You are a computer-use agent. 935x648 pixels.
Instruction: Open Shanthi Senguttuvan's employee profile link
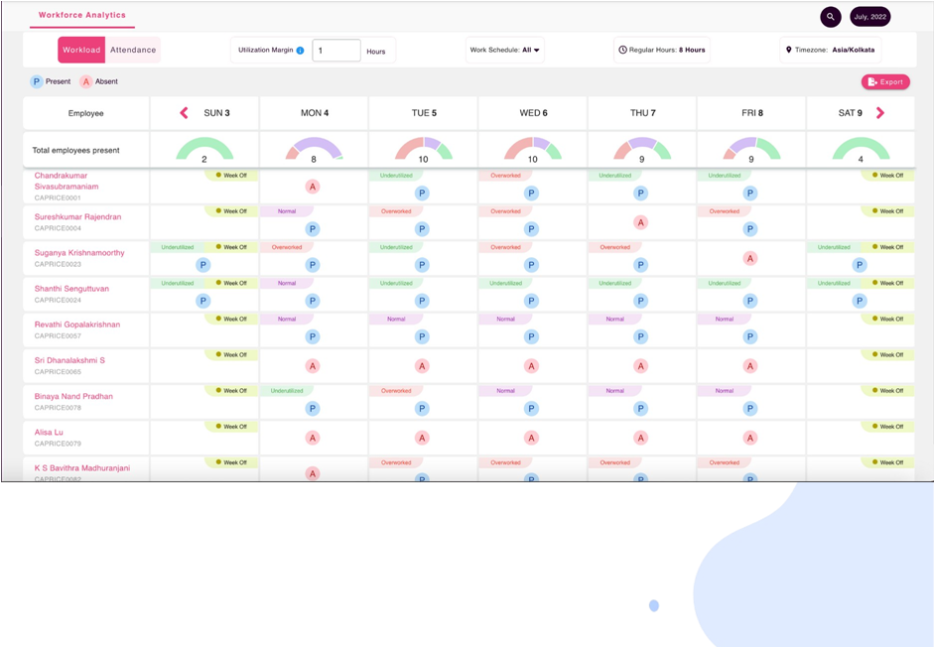coord(71,289)
